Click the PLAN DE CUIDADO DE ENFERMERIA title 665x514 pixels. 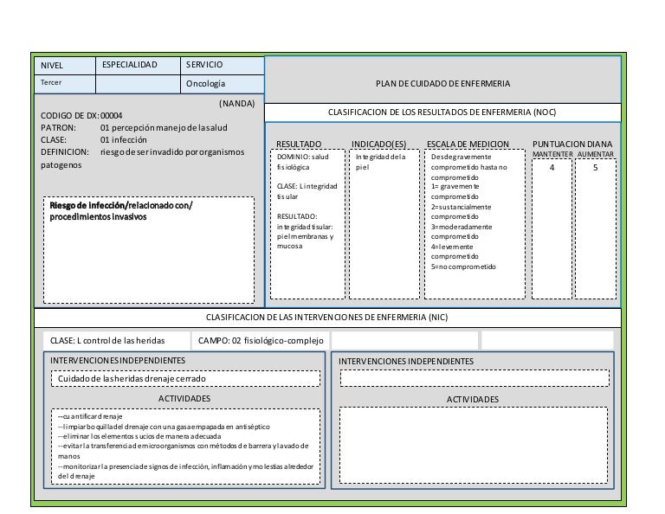442,84
